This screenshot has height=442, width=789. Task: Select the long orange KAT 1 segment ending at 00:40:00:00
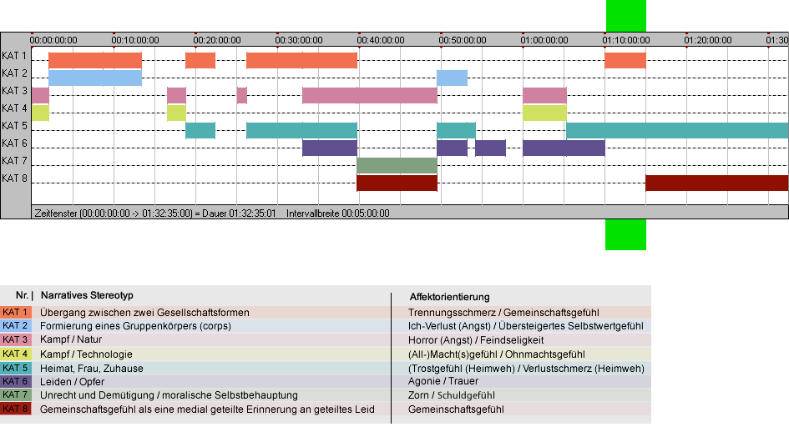pyautogui.click(x=302, y=60)
